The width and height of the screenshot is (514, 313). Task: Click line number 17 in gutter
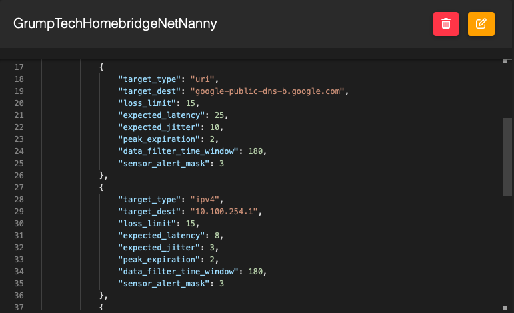pos(19,67)
